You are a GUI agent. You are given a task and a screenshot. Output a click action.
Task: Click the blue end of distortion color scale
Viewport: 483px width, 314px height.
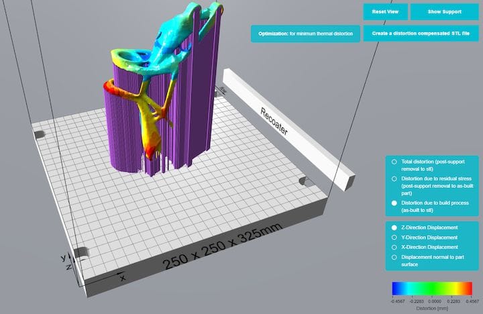(396, 288)
